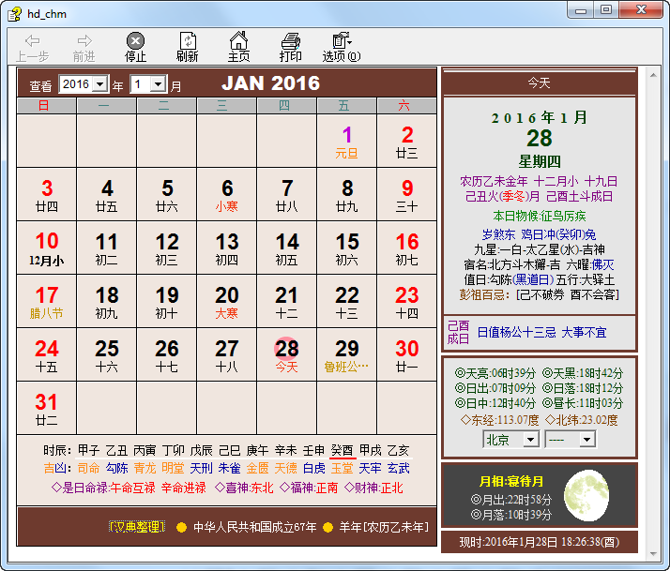
Task: Click the 本日物候:征鸟厉疾 line
Action: pos(540,216)
